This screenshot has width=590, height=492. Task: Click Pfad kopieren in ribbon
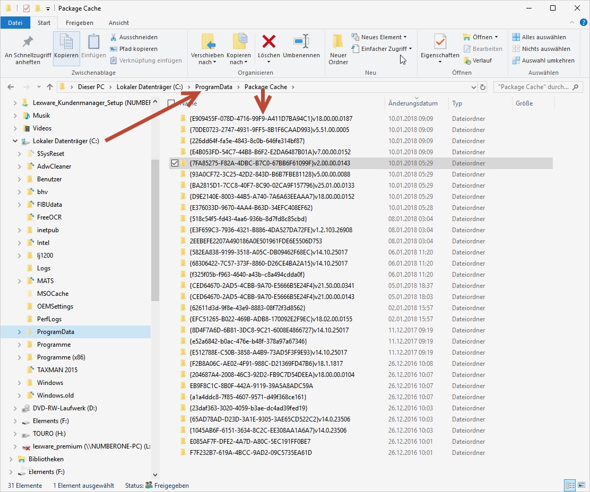[134, 49]
